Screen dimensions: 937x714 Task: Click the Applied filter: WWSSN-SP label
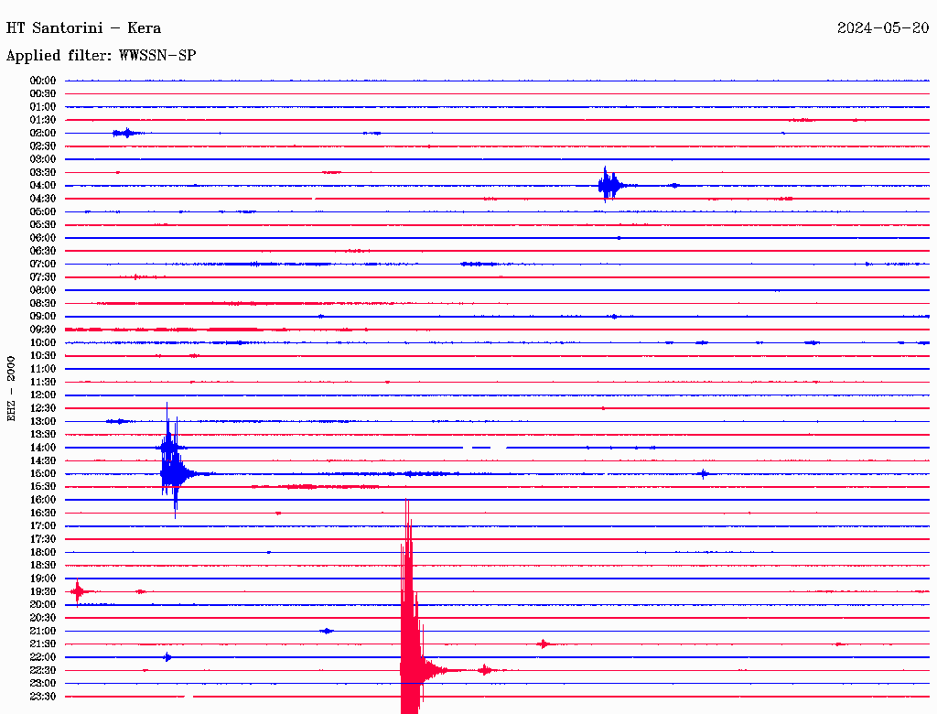pyautogui.click(x=101, y=56)
